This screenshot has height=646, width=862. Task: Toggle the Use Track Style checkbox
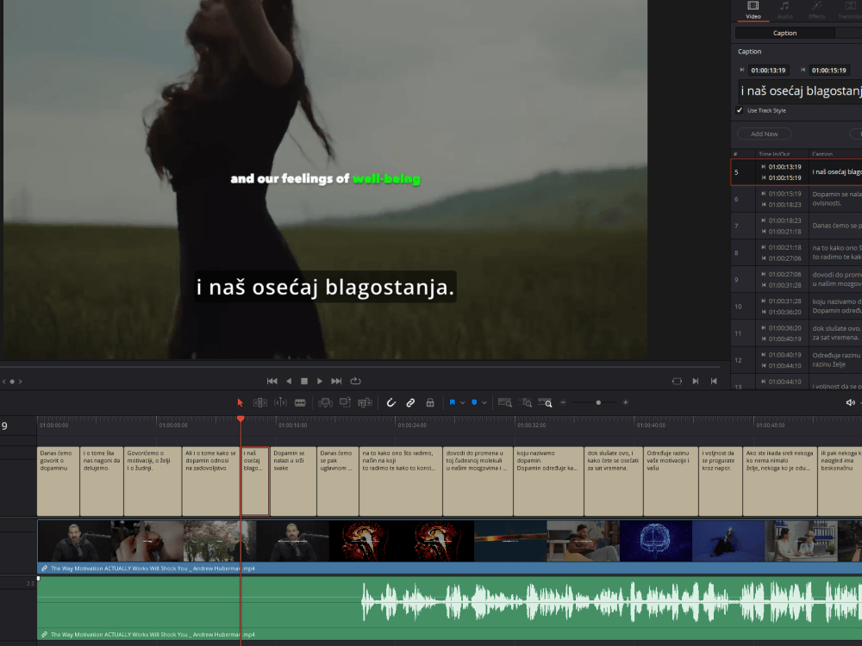(x=740, y=110)
